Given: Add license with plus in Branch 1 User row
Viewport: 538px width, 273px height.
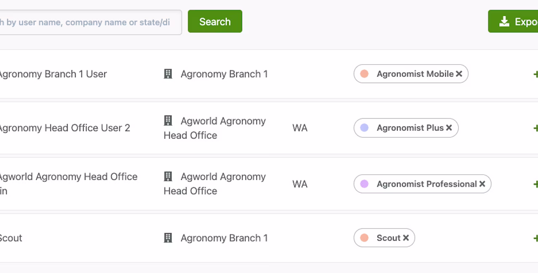Looking at the screenshot, I should pyautogui.click(x=535, y=74).
